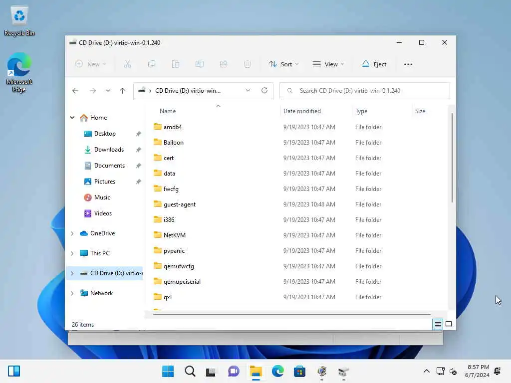Show hidden system tray icons
The height and width of the screenshot is (383, 511).
(426, 371)
